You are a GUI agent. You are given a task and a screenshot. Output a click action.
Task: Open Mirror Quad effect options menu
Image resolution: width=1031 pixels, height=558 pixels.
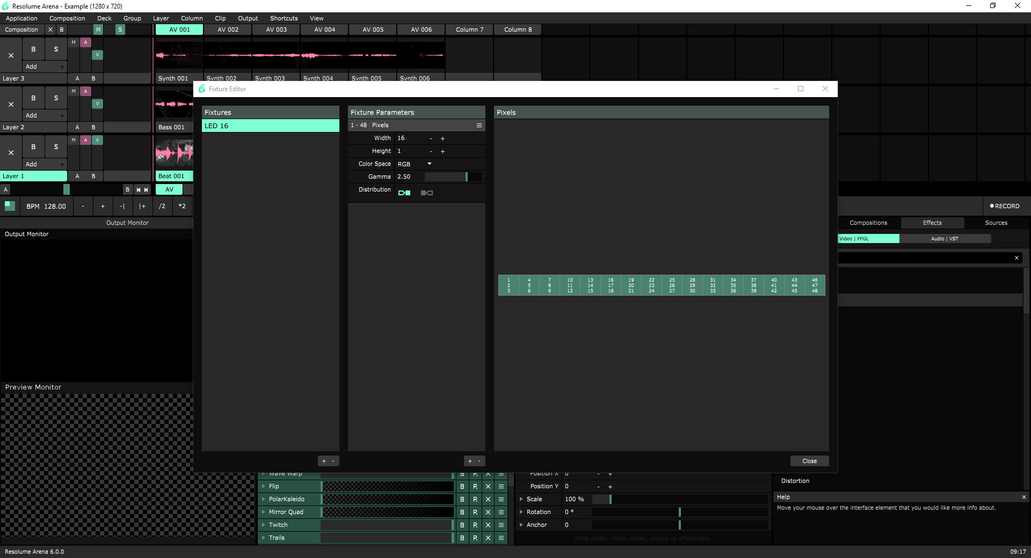[x=501, y=512]
